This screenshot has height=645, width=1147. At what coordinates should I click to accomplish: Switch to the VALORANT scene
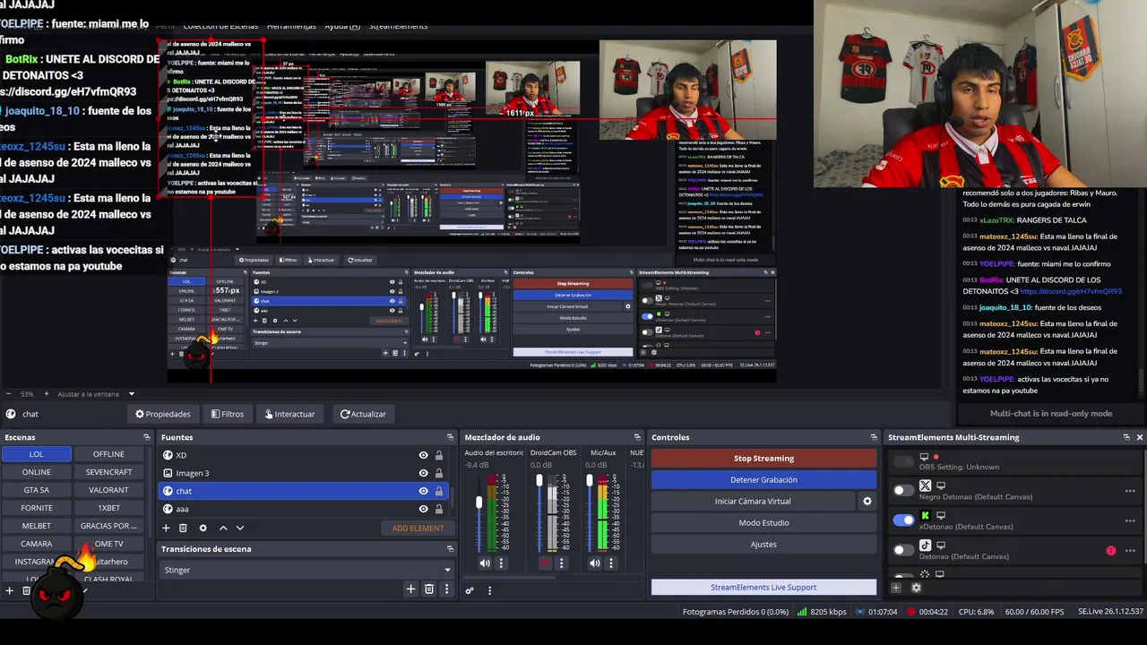[108, 490]
